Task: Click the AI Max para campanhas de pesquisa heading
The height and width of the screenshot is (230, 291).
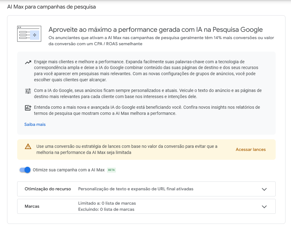Action: [52, 7]
